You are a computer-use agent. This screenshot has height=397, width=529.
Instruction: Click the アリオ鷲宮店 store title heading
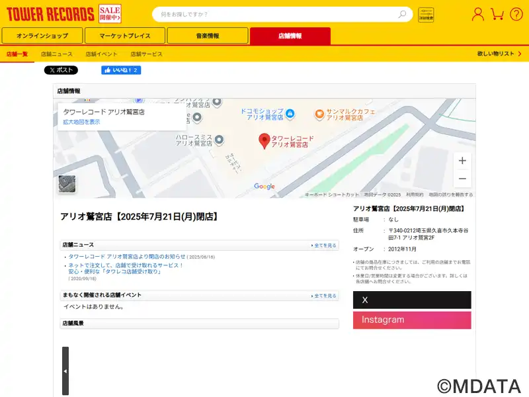pos(140,217)
